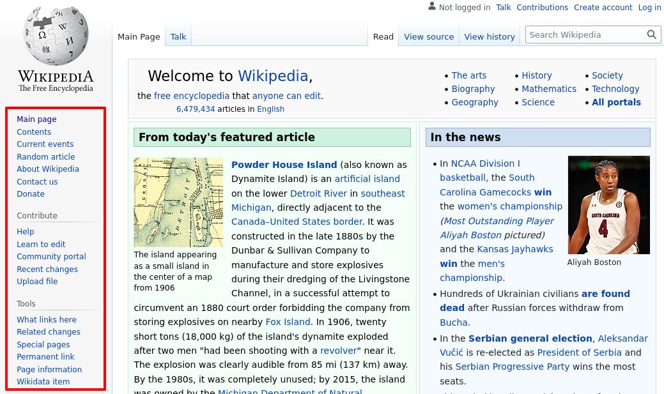Open the Fox Island link
This screenshot has width=664, height=394.
pos(288,322)
